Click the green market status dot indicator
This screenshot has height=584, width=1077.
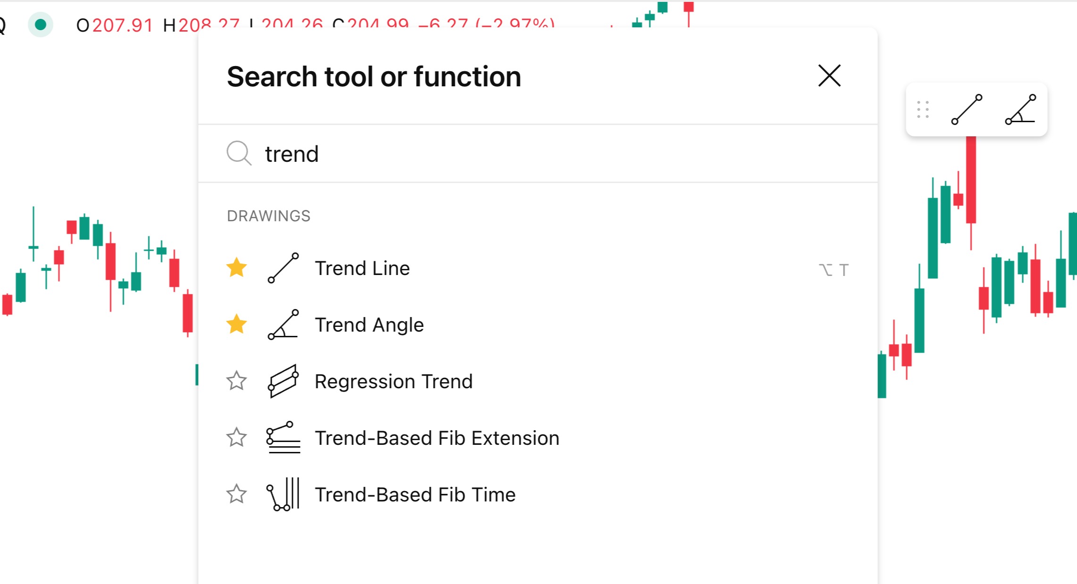[x=41, y=25]
